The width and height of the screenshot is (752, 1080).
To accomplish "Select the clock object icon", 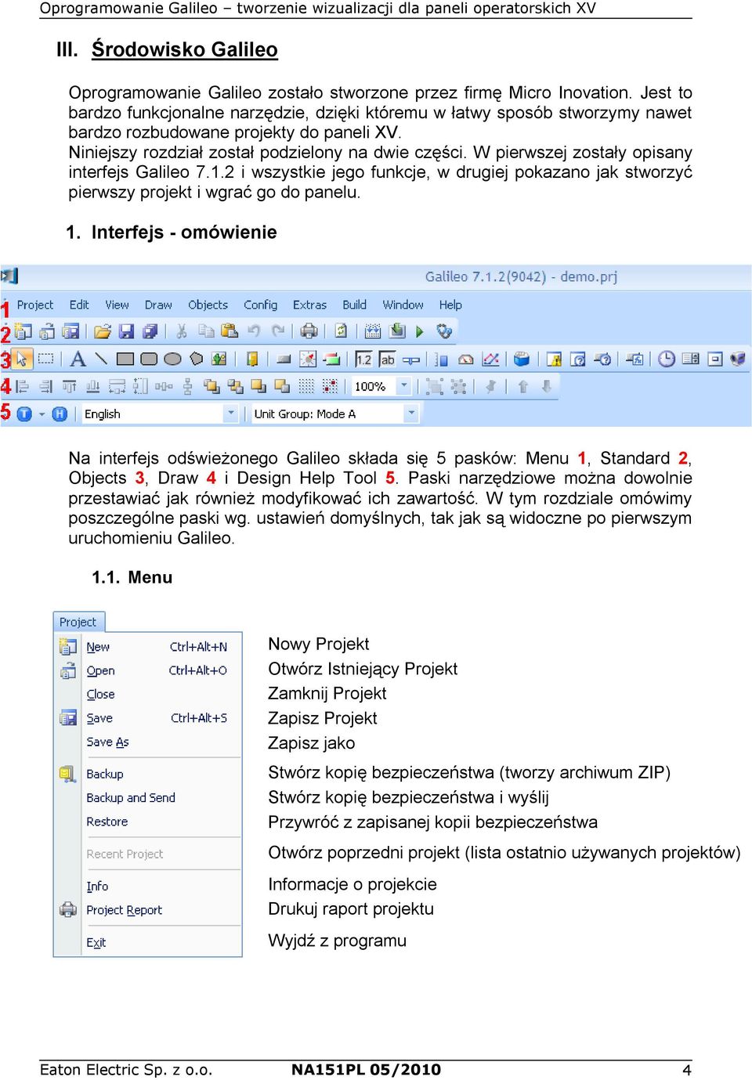I will pos(667,359).
